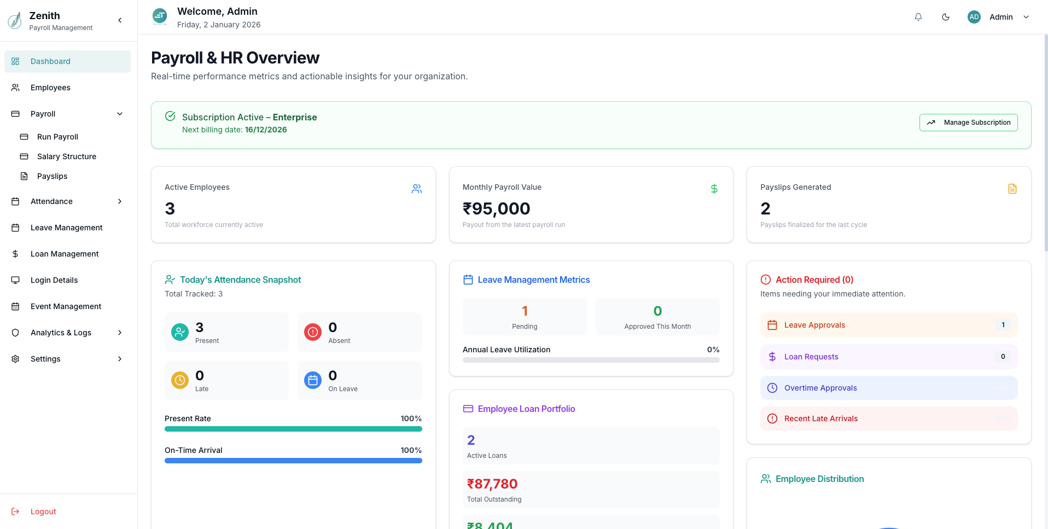Expand the Analytics & Logs section
This screenshot has width=1048, height=529.
coord(120,333)
